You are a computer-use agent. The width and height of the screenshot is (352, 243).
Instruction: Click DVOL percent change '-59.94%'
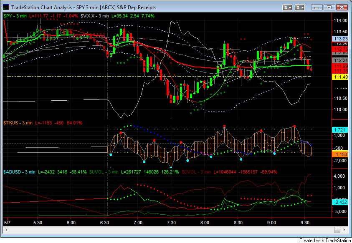pos(269,172)
